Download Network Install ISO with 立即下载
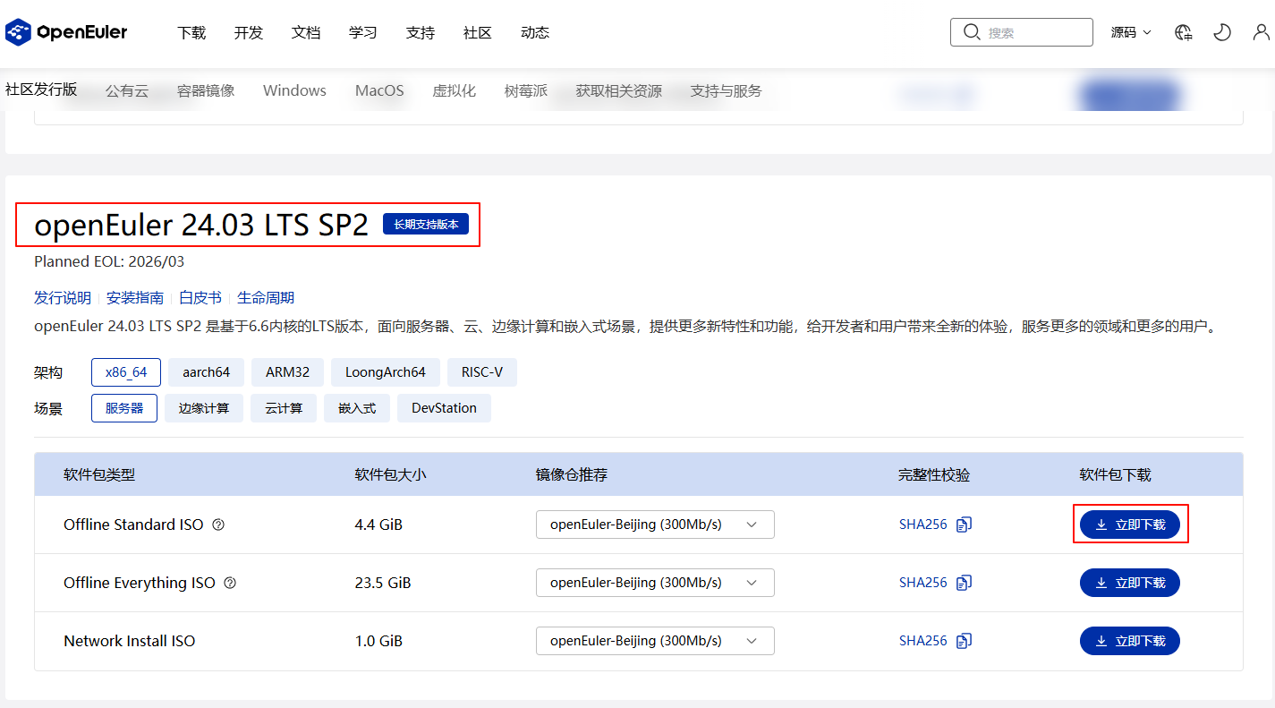1275x708 pixels. tap(1130, 641)
